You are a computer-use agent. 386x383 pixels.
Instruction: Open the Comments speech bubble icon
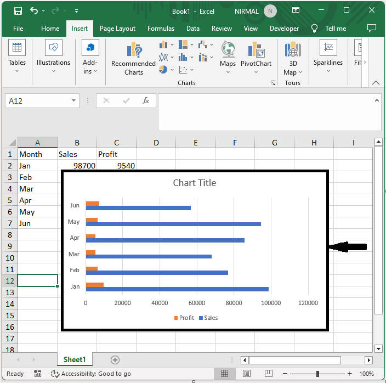tap(372, 28)
